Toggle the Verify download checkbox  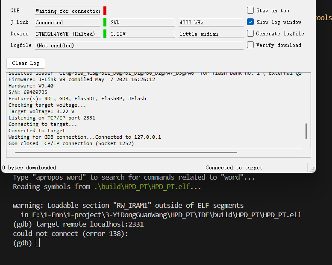[250, 45]
